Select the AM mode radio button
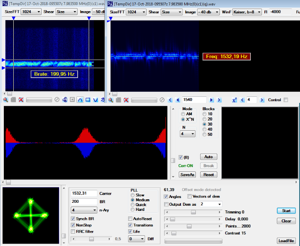Image resolution: width=300 pixels, height=246 pixels. coord(184,114)
